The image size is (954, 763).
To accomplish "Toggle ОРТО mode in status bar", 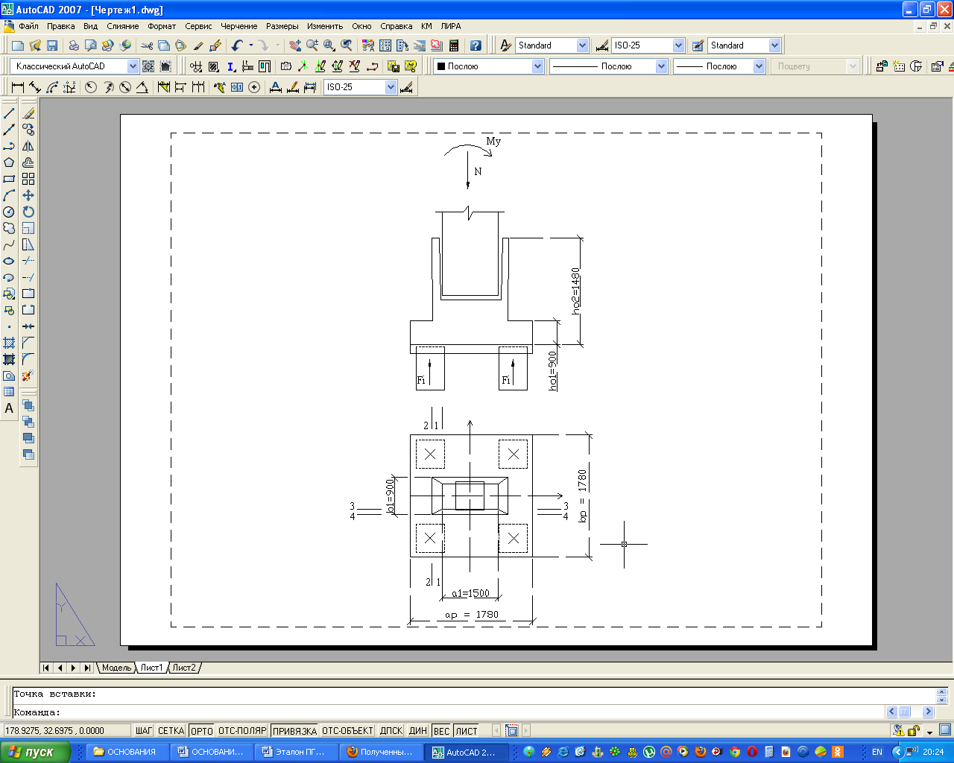I will click(201, 731).
